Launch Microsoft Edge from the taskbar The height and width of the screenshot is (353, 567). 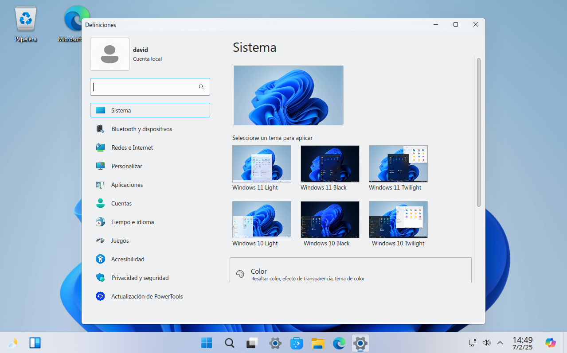pos(339,343)
